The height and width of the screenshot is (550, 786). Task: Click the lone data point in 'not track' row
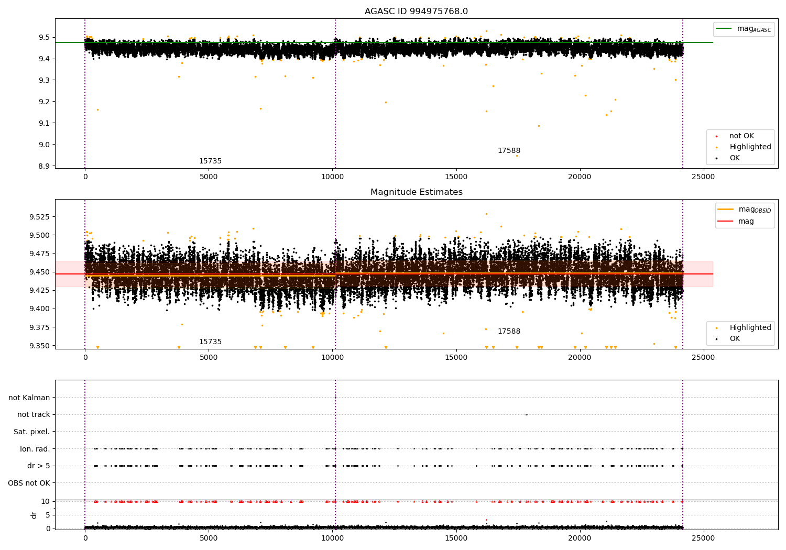pos(526,414)
